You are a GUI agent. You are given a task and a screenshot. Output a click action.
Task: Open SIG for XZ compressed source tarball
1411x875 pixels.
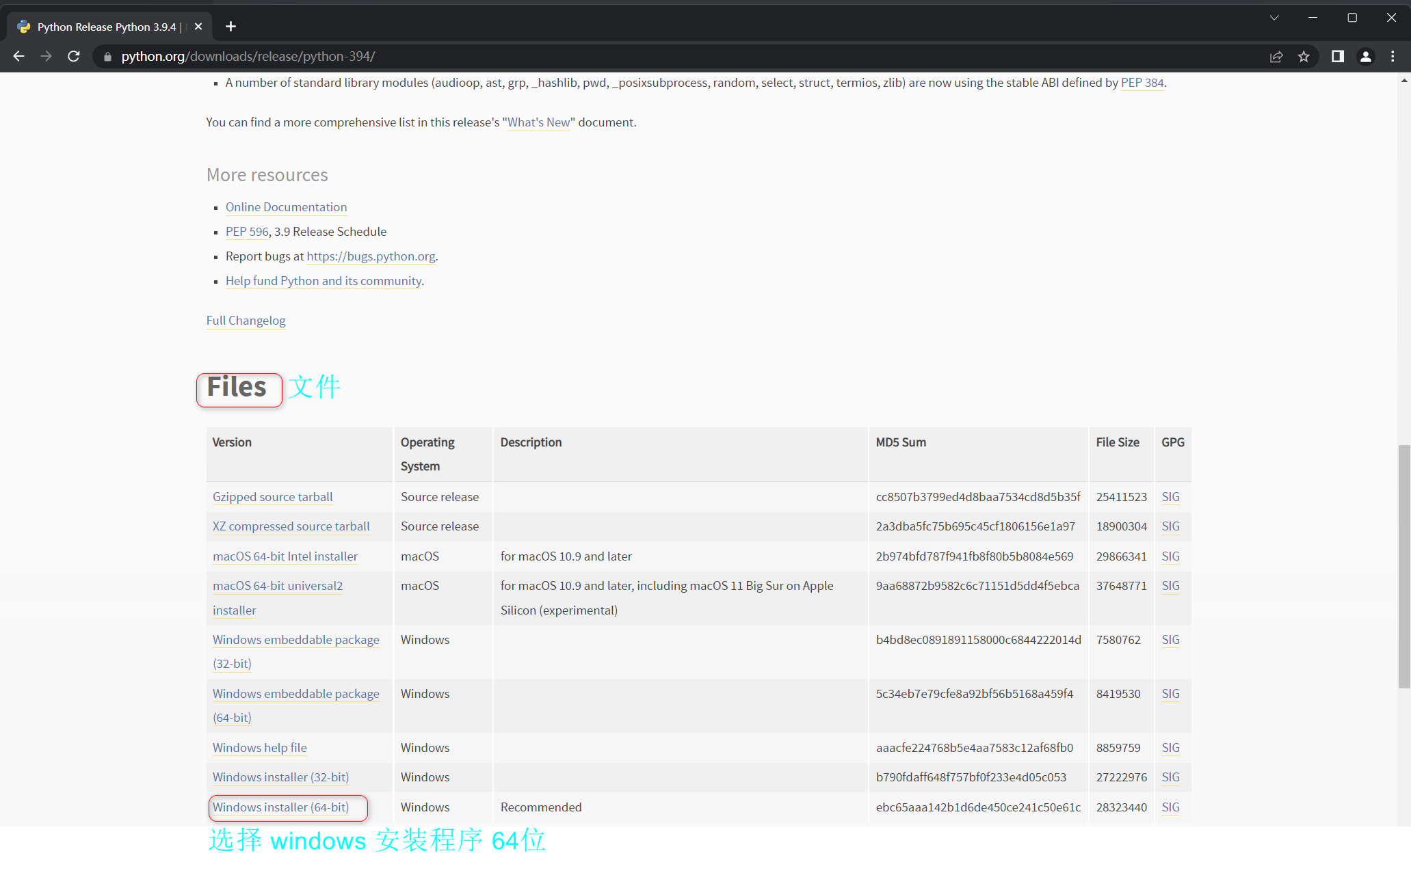click(x=1170, y=526)
